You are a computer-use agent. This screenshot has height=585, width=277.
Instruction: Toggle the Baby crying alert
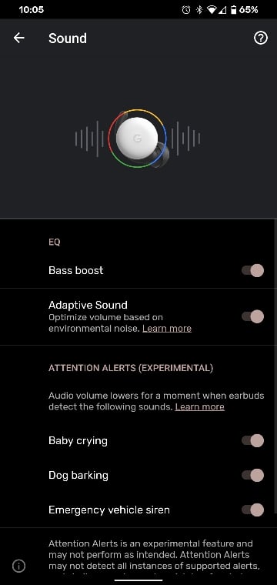pyautogui.click(x=253, y=440)
